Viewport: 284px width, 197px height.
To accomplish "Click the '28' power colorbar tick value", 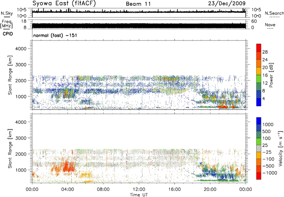I will coord(265,52).
